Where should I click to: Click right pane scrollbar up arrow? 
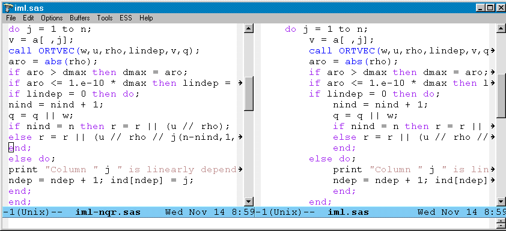pos(501,29)
